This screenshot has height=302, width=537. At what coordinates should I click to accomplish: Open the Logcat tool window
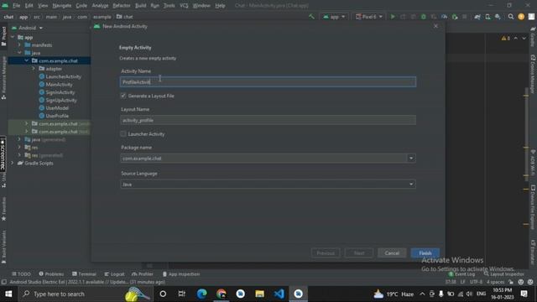point(114,274)
